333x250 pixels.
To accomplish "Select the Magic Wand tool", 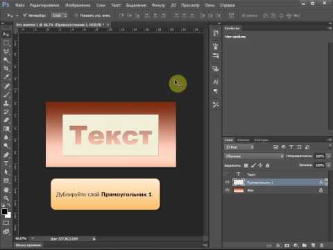I will (6, 60).
